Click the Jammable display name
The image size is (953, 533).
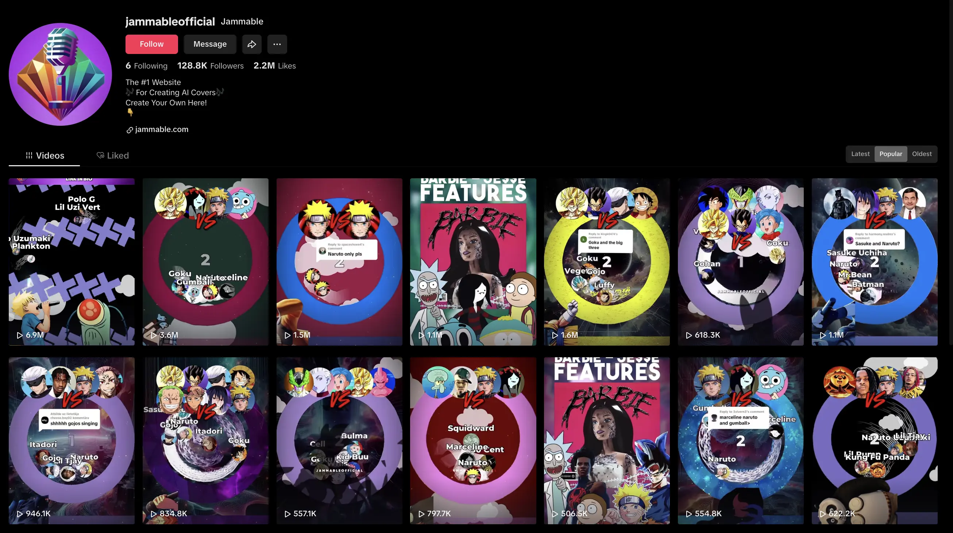pyautogui.click(x=242, y=22)
